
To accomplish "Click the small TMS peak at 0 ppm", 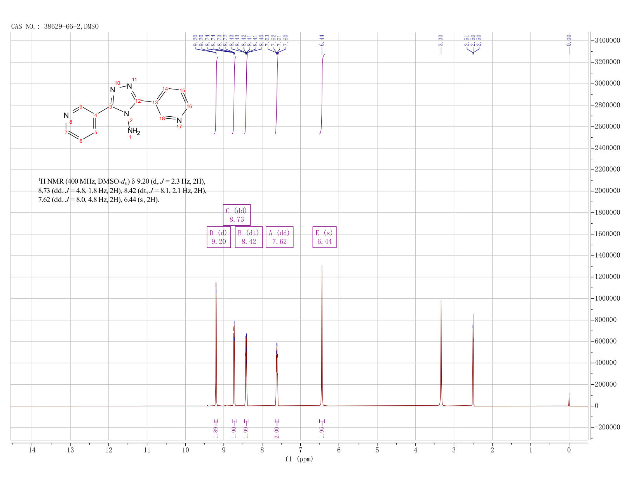I will 569,401.
